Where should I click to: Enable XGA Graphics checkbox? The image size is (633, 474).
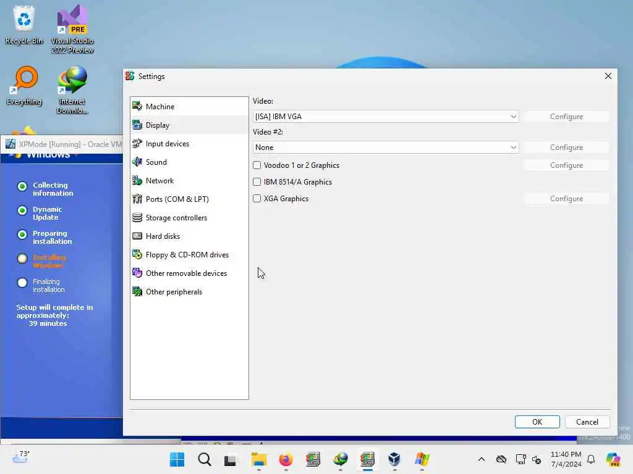257,198
